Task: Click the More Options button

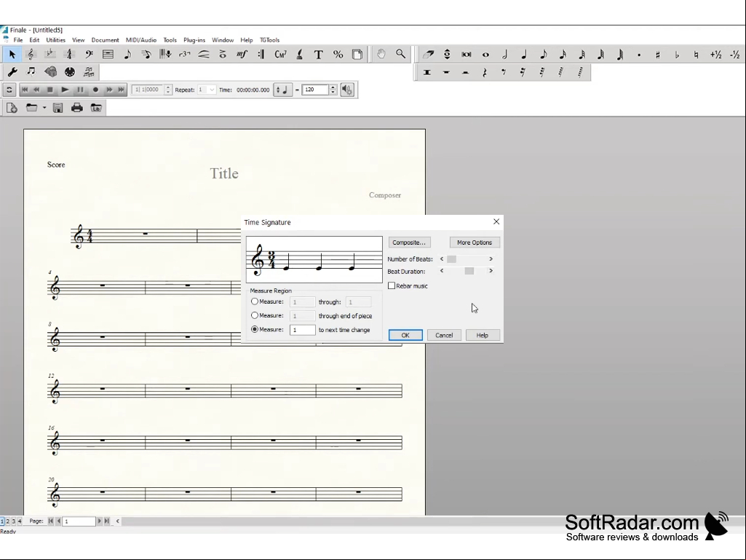Action: pos(475,242)
